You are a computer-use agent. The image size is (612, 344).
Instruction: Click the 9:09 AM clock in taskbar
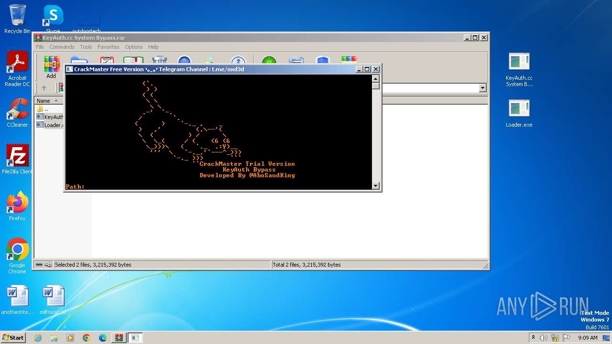click(588, 338)
